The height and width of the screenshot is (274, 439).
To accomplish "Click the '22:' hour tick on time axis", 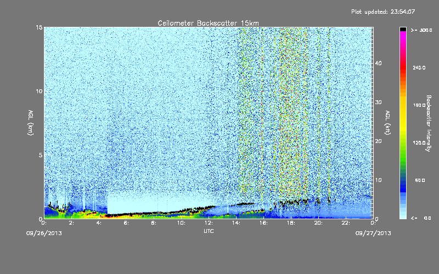I will pyautogui.click(x=346, y=223).
